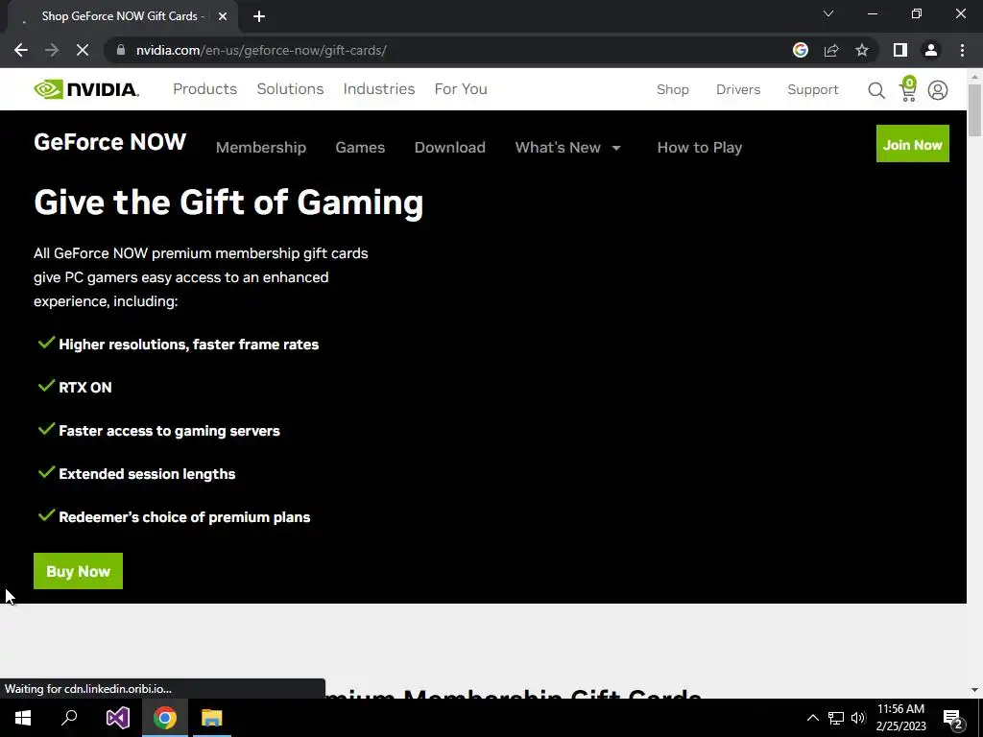This screenshot has height=737, width=983.
Task: Go to the Games section
Action: click(x=360, y=147)
